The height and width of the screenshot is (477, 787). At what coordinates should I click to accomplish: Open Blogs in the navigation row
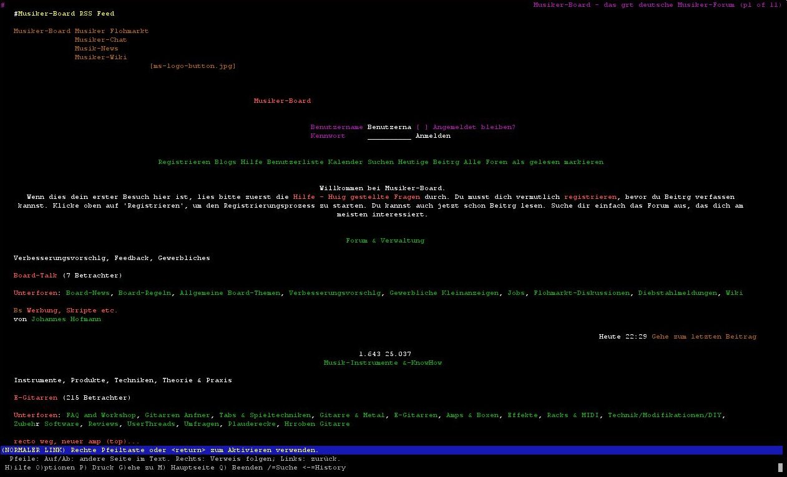click(x=225, y=162)
